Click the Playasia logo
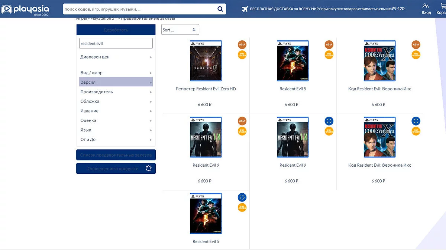Screen dimensions: 446x250 (25, 9)
